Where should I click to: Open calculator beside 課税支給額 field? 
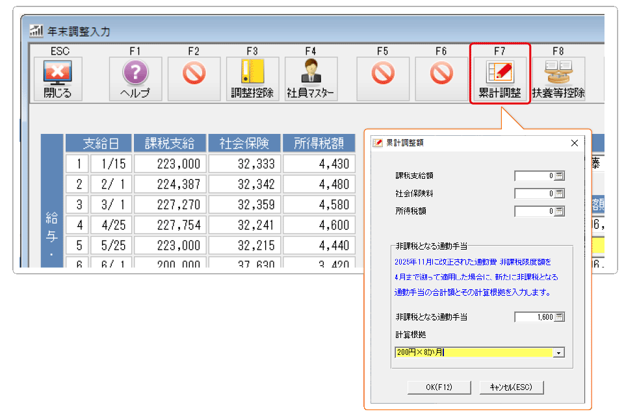coord(560,175)
